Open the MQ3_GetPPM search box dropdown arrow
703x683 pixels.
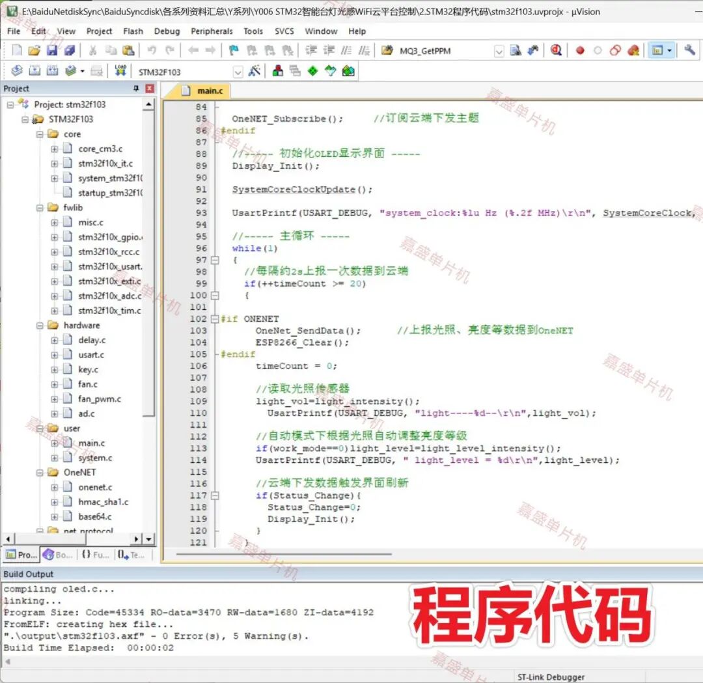499,51
